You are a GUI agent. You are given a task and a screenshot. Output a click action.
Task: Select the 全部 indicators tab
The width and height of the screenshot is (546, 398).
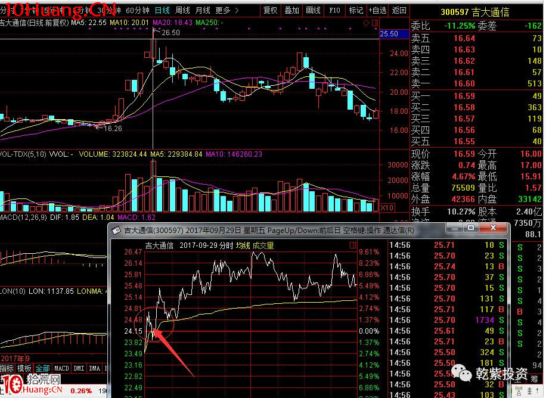[42, 368]
